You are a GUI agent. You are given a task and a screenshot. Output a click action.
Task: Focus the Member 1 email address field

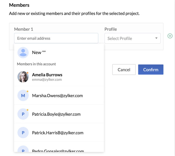[56, 38]
